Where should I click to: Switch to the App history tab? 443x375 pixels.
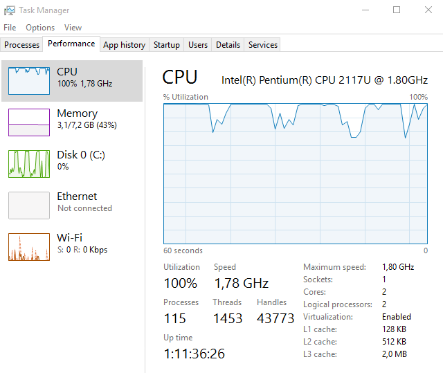pos(124,45)
